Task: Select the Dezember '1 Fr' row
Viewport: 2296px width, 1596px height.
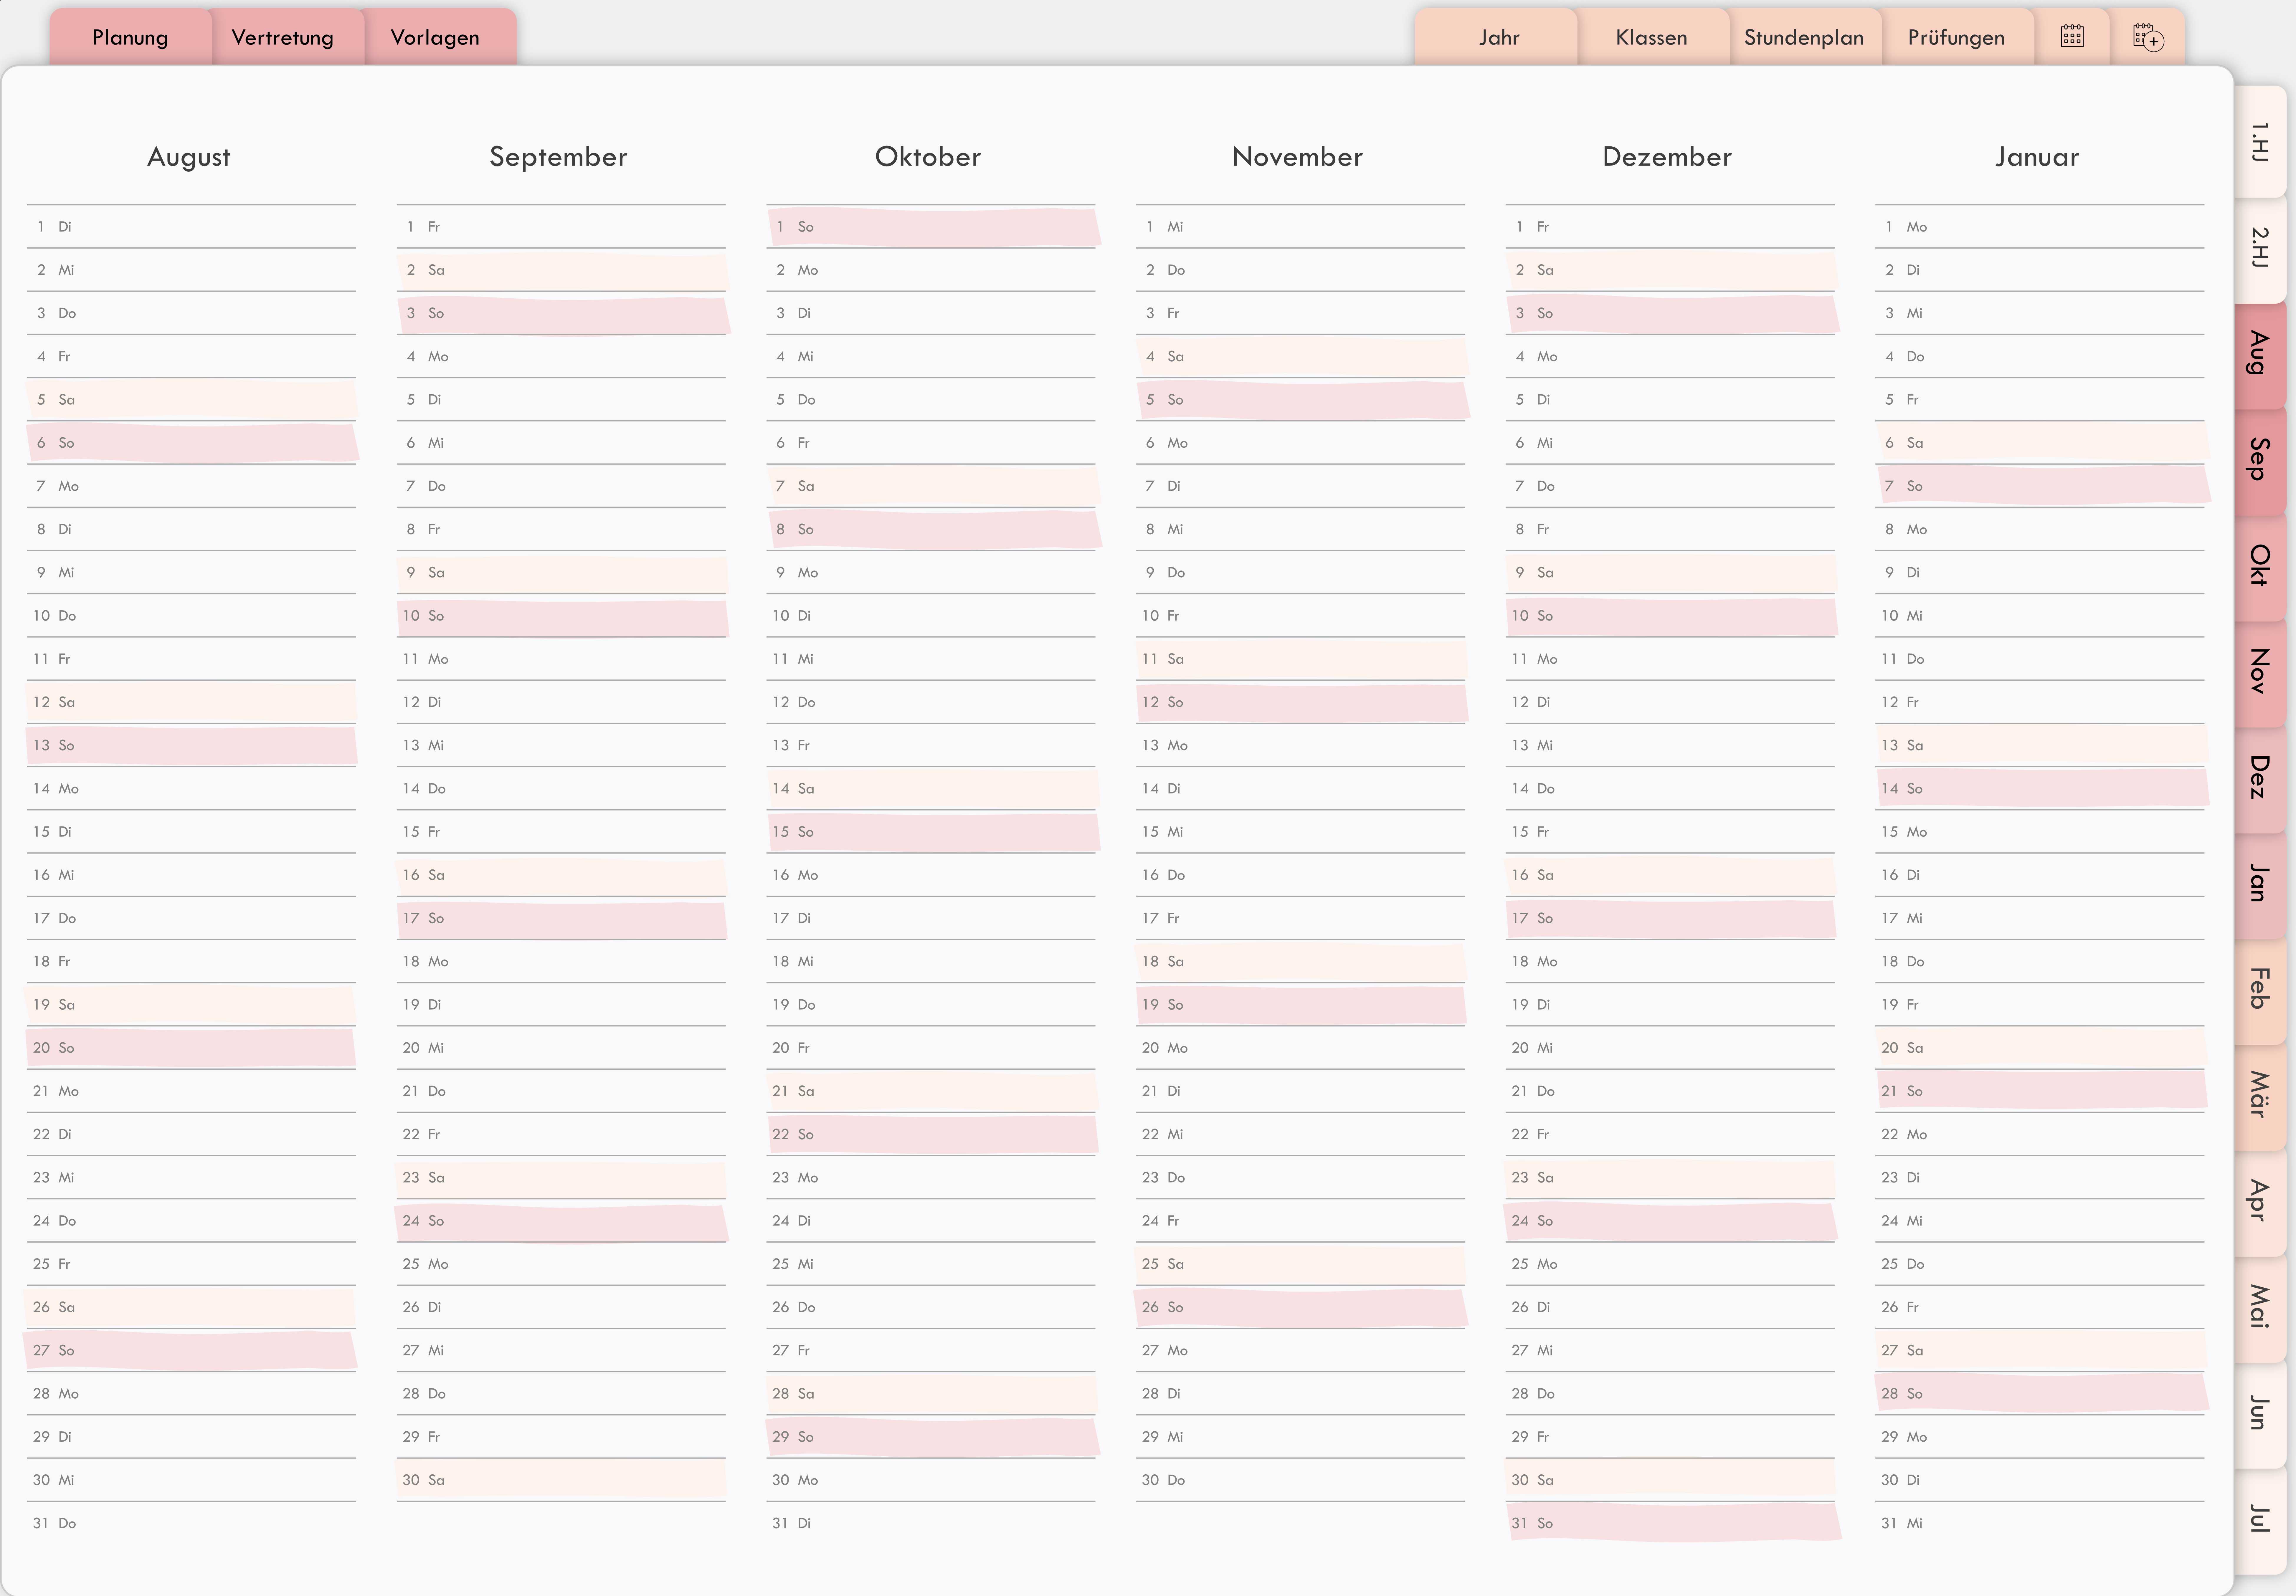Action: 1670,227
